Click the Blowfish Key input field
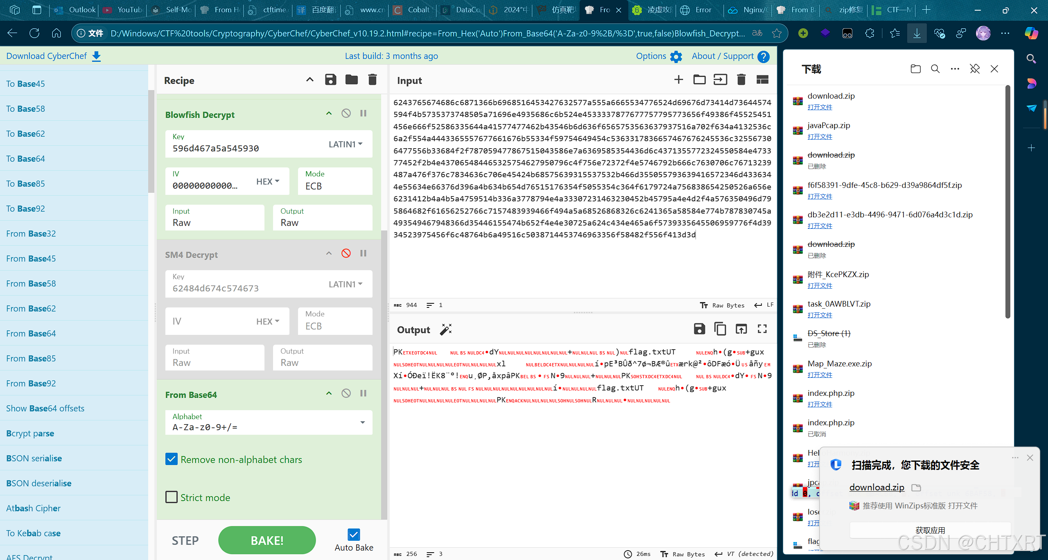The width and height of the screenshot is (1048, 560). (x=246, y=148)
